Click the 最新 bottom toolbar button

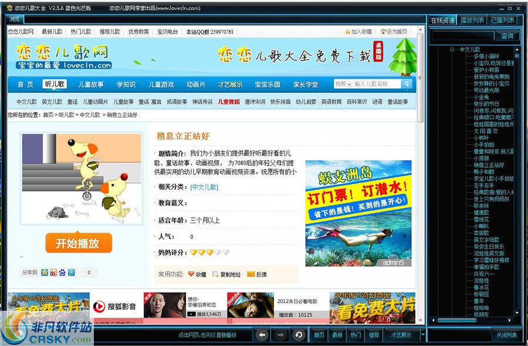(x=337, y=335)
